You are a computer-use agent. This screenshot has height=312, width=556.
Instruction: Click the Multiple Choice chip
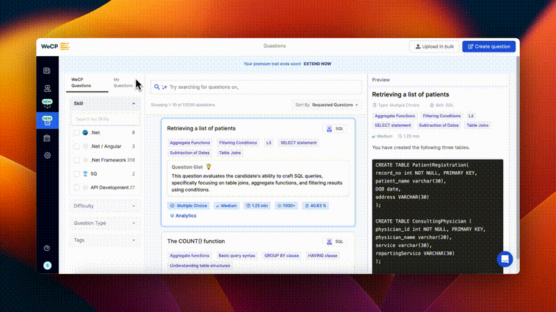pyautogui.click(x=188, y=205)
